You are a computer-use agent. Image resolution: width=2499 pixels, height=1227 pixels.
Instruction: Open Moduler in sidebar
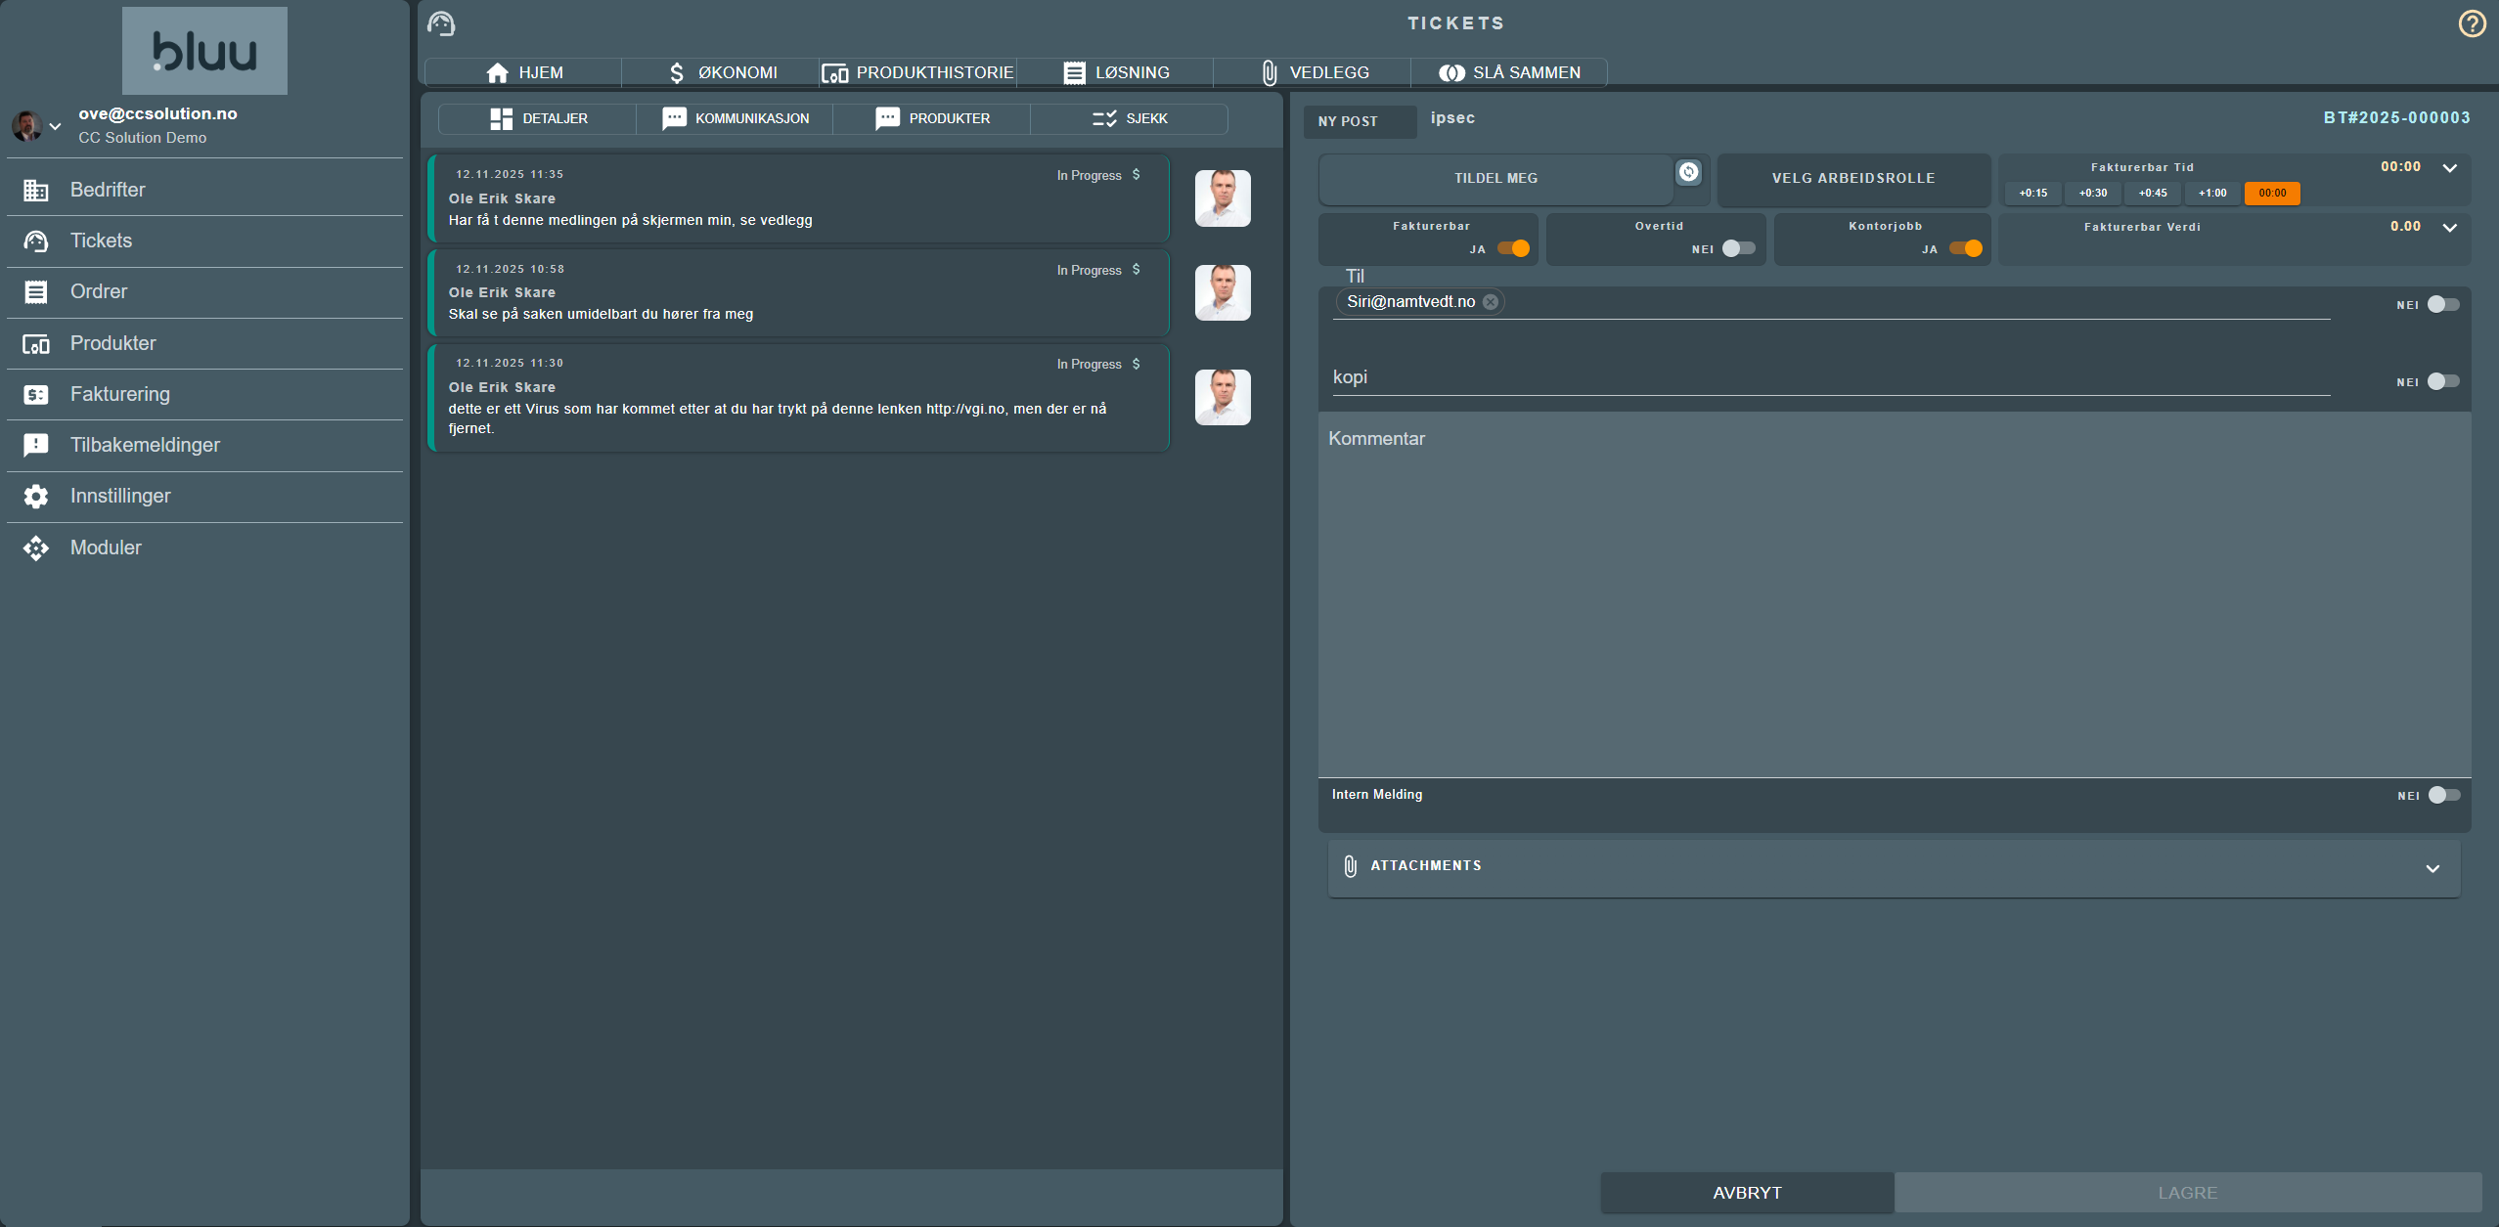coord(205,548)
